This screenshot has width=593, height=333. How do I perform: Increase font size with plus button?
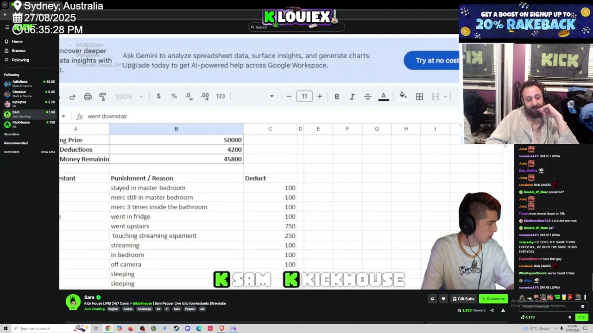[x=320, y=96]
